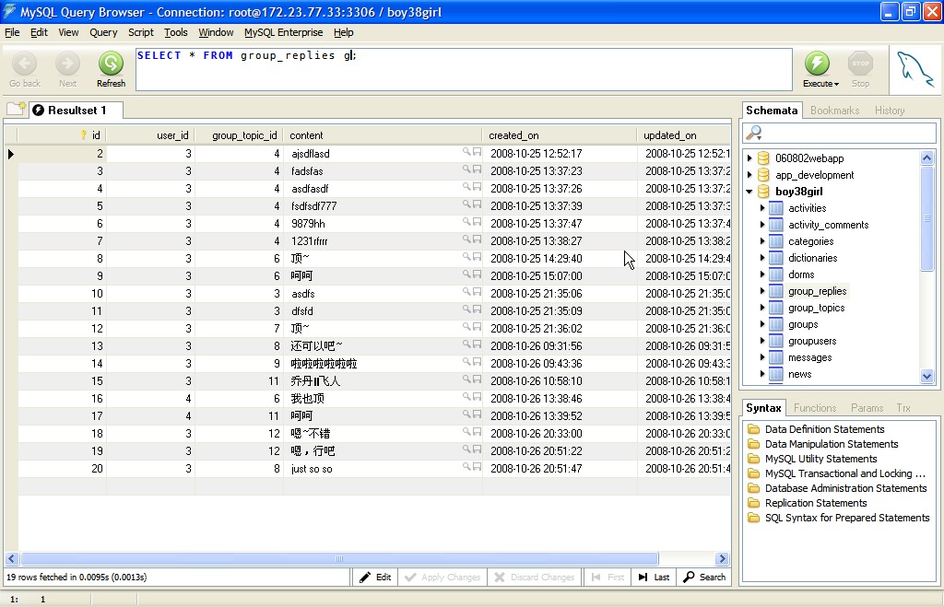Click the Apply Changes button
This screenshot has width=944, height=607.
[442, 577]
